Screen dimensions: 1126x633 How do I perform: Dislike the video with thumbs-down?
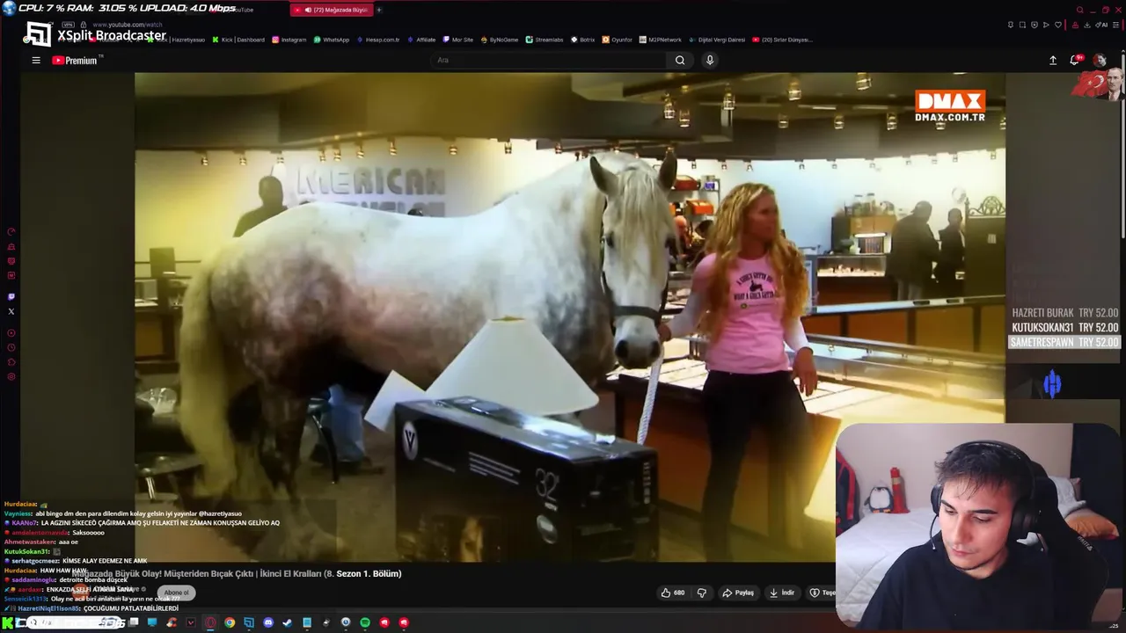point(702,593)
